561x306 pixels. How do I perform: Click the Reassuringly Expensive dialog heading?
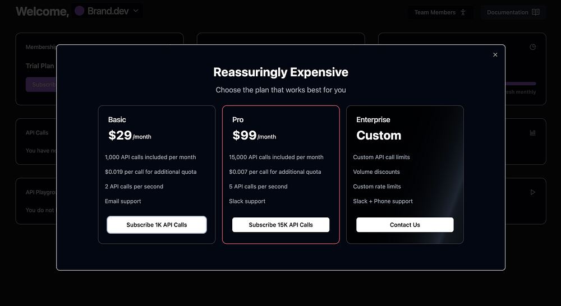tap(280, 72)
